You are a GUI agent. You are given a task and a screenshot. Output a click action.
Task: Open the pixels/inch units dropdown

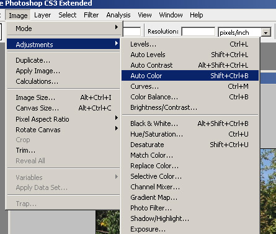(266, 32)
